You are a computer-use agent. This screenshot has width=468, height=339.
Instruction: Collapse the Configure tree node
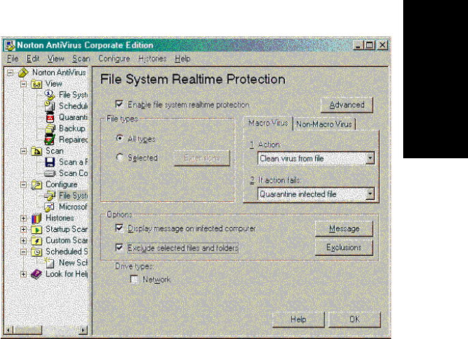click(x=24, y=185)
